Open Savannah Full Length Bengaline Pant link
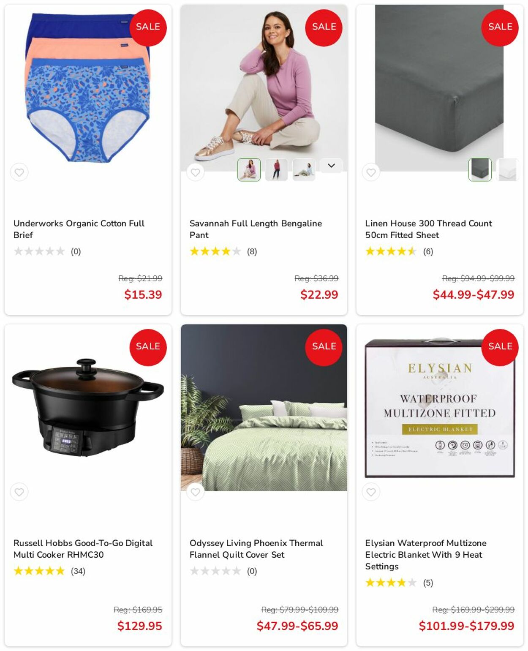The height and width of the screenshot is (651, 528). (x=256, y=229)
